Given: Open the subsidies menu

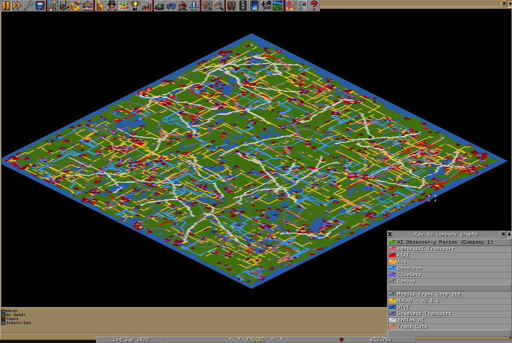Looking at the screenshot, I should point(76,5).
